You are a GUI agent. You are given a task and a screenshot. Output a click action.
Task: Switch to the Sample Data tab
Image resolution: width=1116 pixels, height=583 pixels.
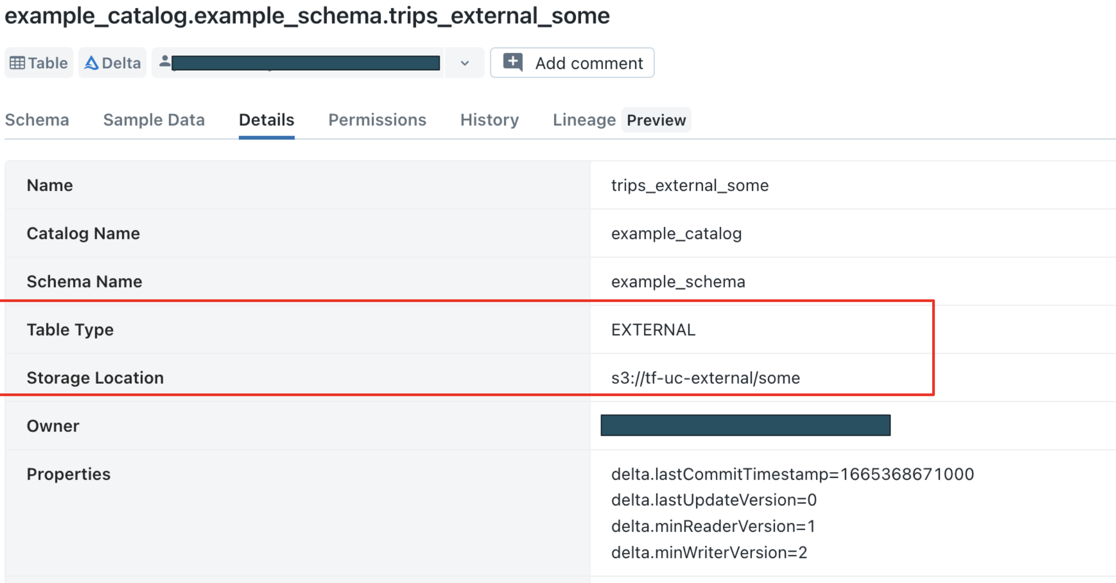(x=154, y=120)
